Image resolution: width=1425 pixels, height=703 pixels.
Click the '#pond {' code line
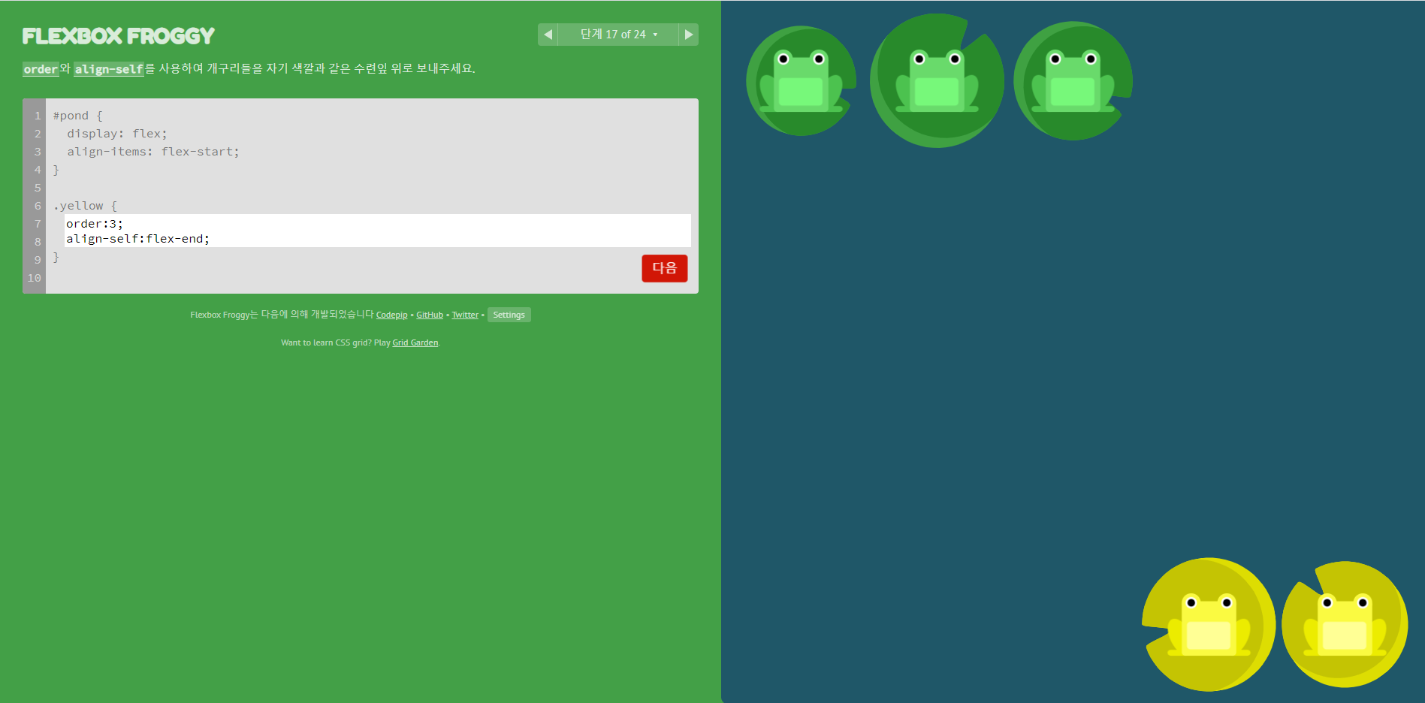click(x=78, y=116)
